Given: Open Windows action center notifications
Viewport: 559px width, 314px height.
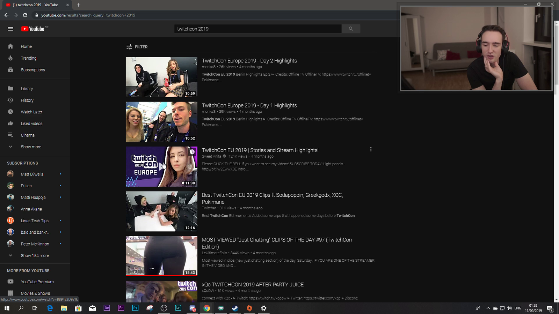Looking at the screenshot, I should pyautogui.click(x=550, y=308).
